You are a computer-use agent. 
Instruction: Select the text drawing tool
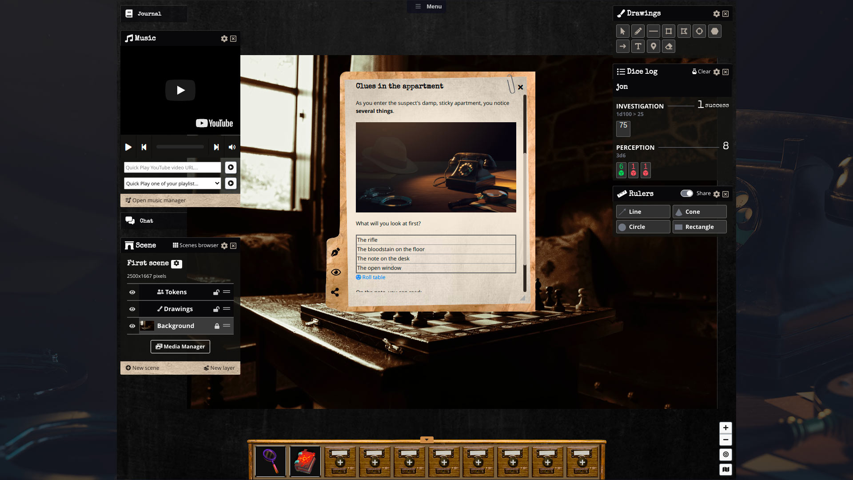[x=638, y=46]
